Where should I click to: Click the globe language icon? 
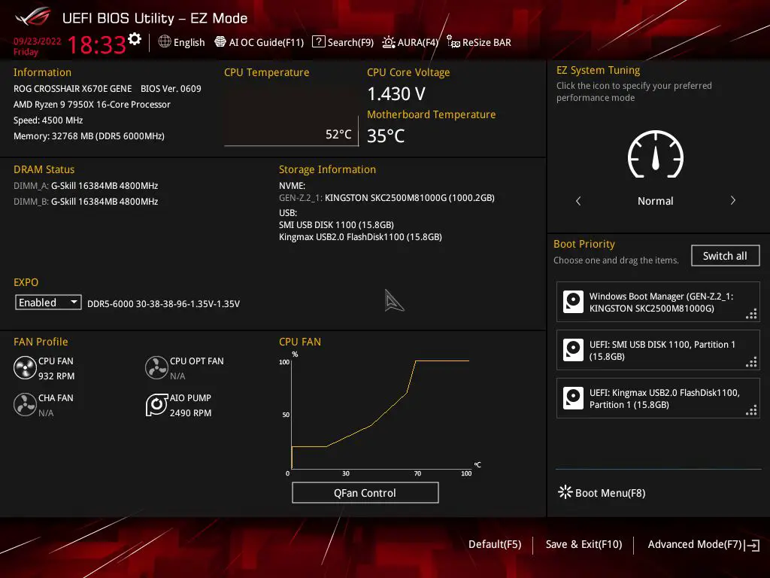pos(165,42)
